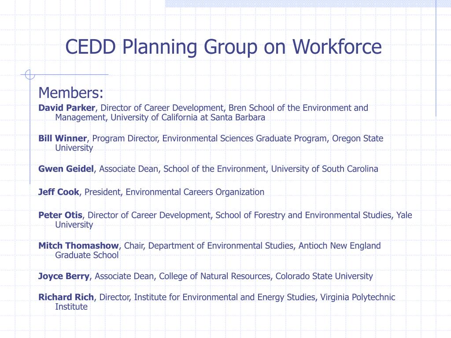Viewport: 451px width, 338px height.
Task: Click the name Richard Rich
Action: pos(66,297)
